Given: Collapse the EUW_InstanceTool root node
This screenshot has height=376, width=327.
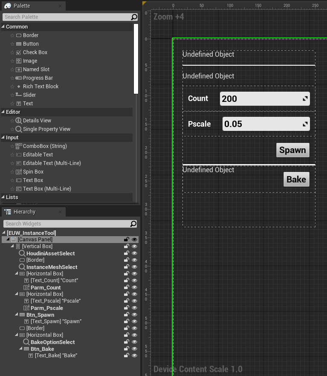Looking at the screenshot, I should (4, 232).
